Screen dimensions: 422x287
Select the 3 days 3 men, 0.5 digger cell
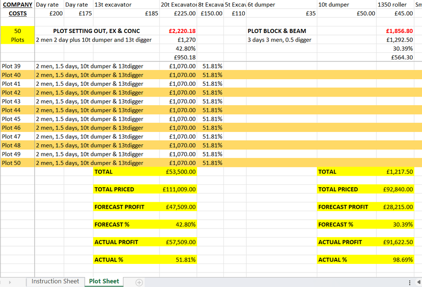[x=281, y=40]
